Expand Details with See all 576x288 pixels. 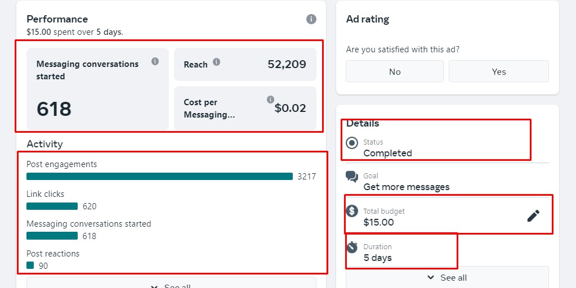click(447, 277)
